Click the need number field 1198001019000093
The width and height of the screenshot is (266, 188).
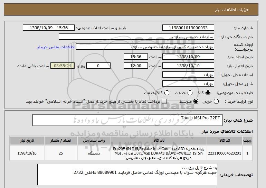(x=188, y=28)
